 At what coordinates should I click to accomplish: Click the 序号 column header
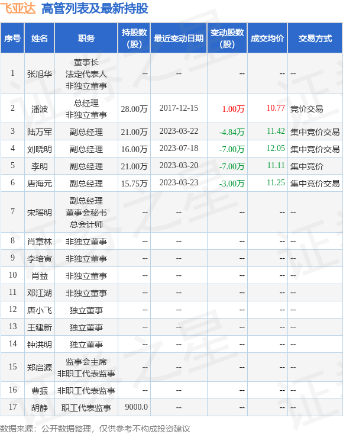pyautogui.click(x=12, y=38)
